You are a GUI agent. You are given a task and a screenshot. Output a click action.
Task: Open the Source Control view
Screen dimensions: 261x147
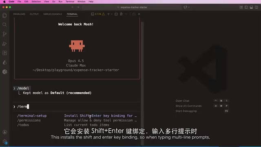4,34
